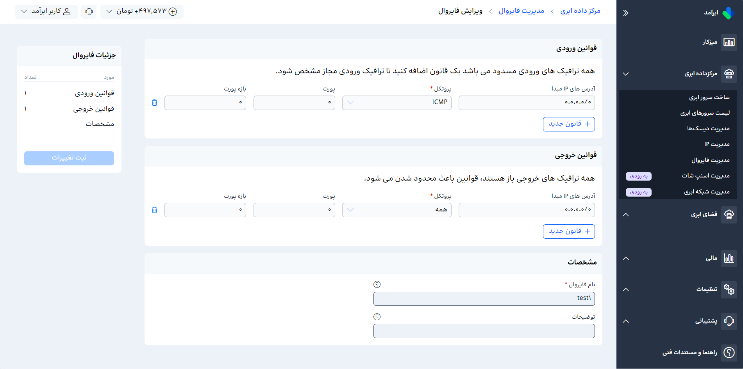The image size is (743, 369).
Task: Open the میزکار dashboard icon
Action: click(729, 42)
